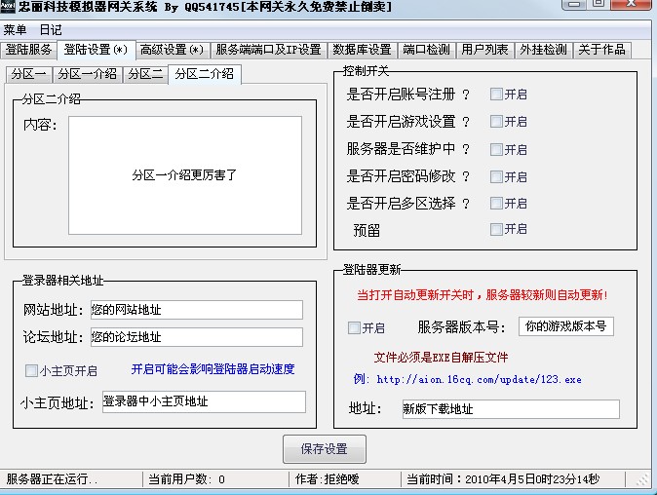
Task: Click the 论坛地址 input field
Action: [x=195, y=337]
